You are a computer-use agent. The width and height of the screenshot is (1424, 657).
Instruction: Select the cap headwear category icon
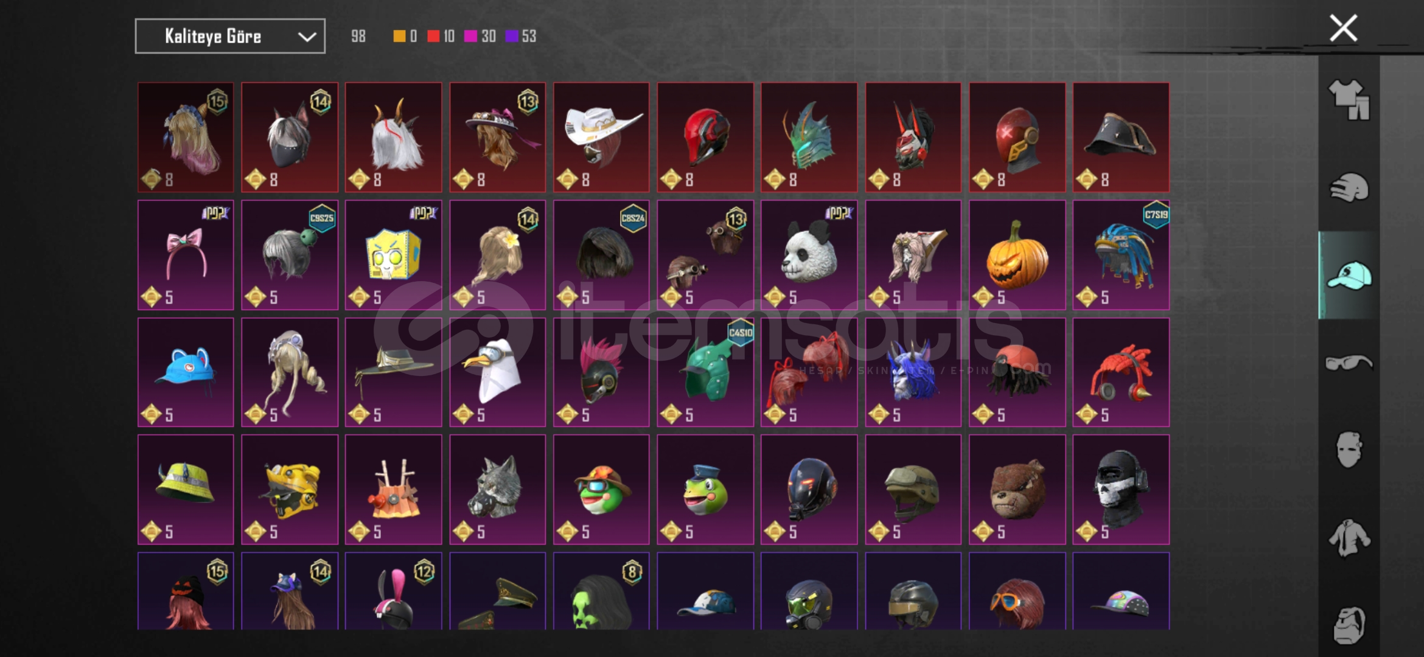1349,275
